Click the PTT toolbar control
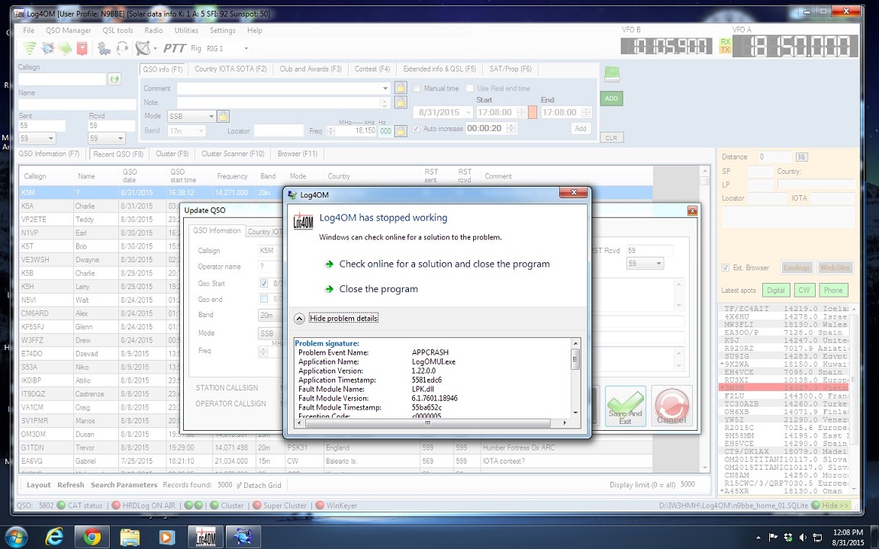The image size is (879, 549). click(174, 48)
